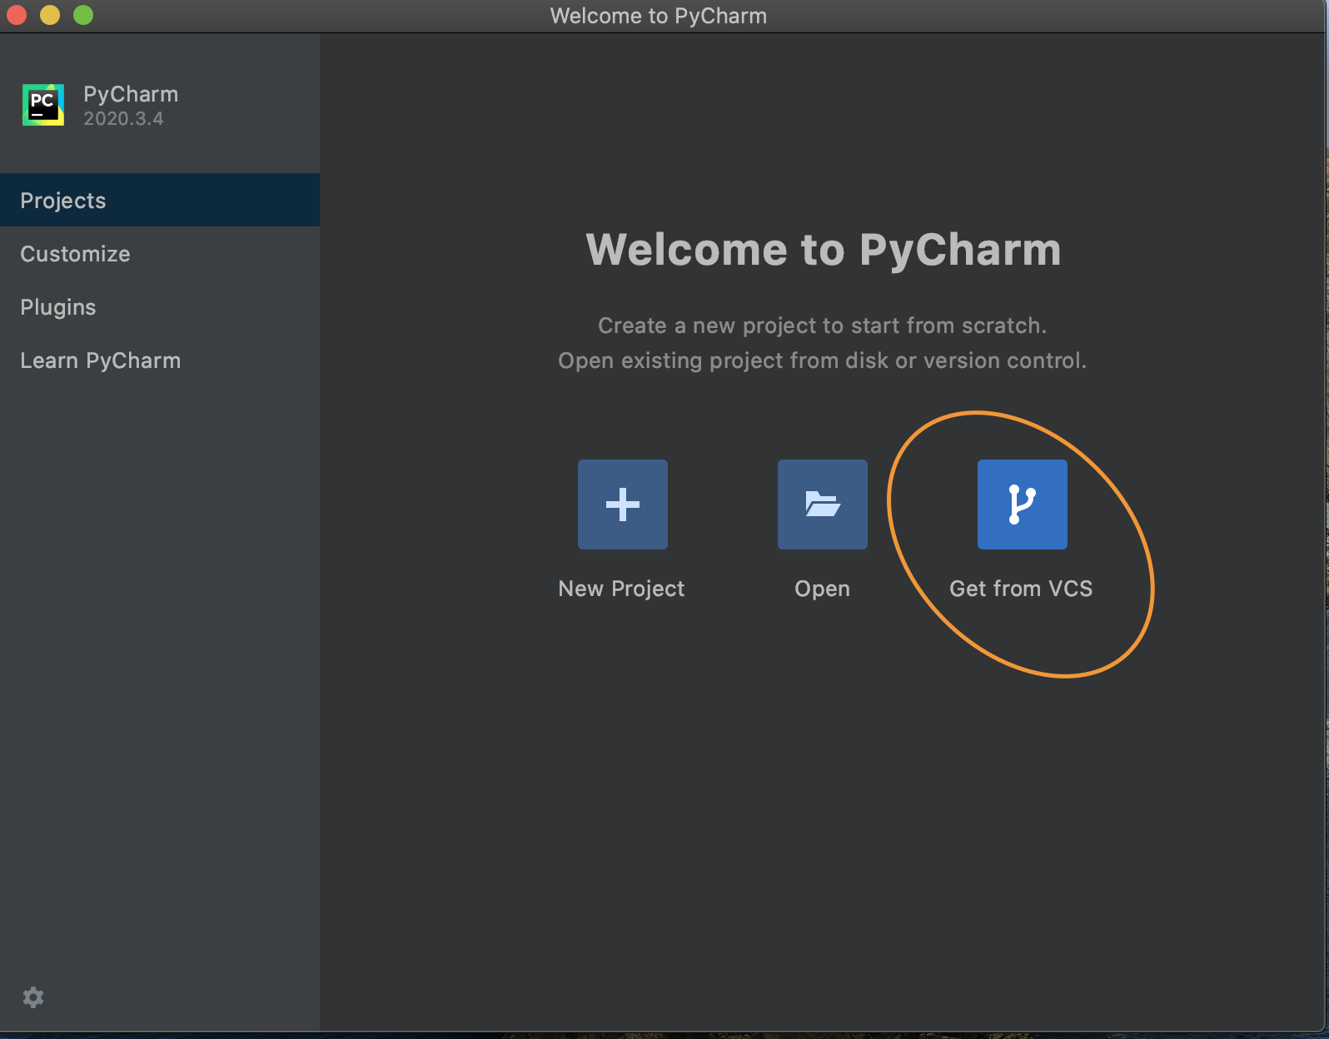Click the New Project plus icon

pyautogui.click(x=623, y=505)
